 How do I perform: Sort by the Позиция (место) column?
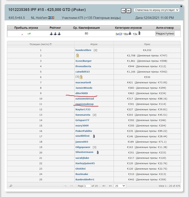click(x=41, y=44)
